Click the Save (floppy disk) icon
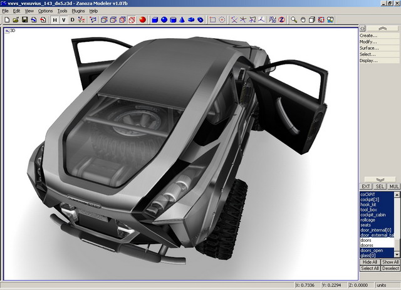This screenshot has width=401, height=290. click(24, 19)
